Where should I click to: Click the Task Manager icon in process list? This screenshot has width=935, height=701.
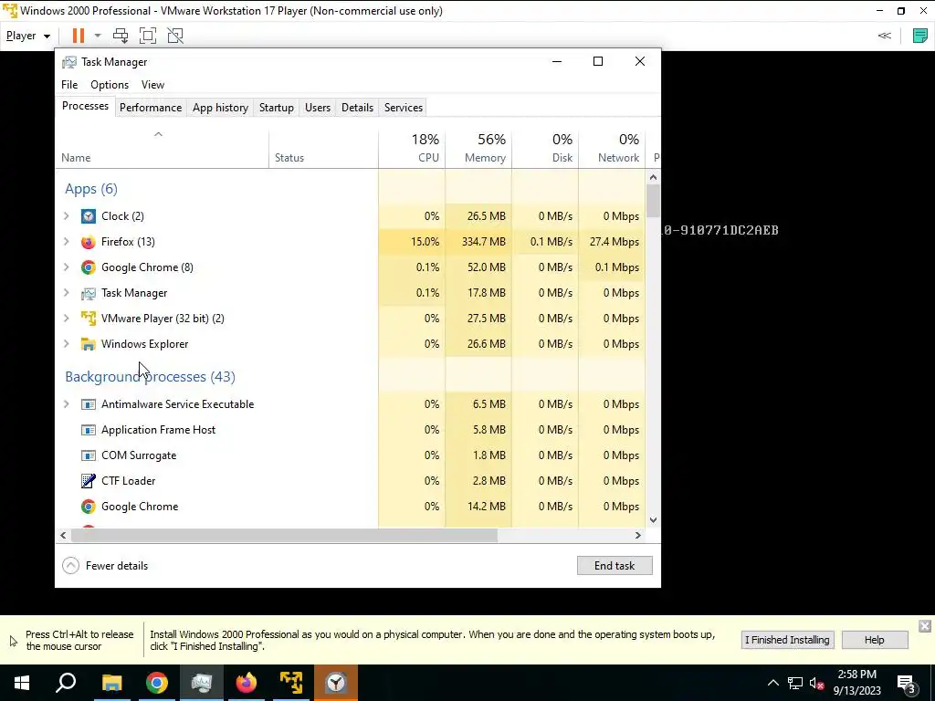(x=89, y=293)
